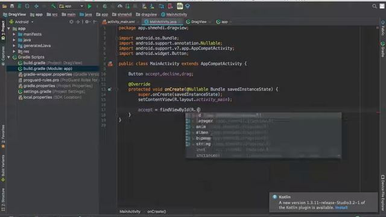This screenshot has height=217, width=386.
Task: Select build.gradle (Project: DragView)
Action: (52, 63)
